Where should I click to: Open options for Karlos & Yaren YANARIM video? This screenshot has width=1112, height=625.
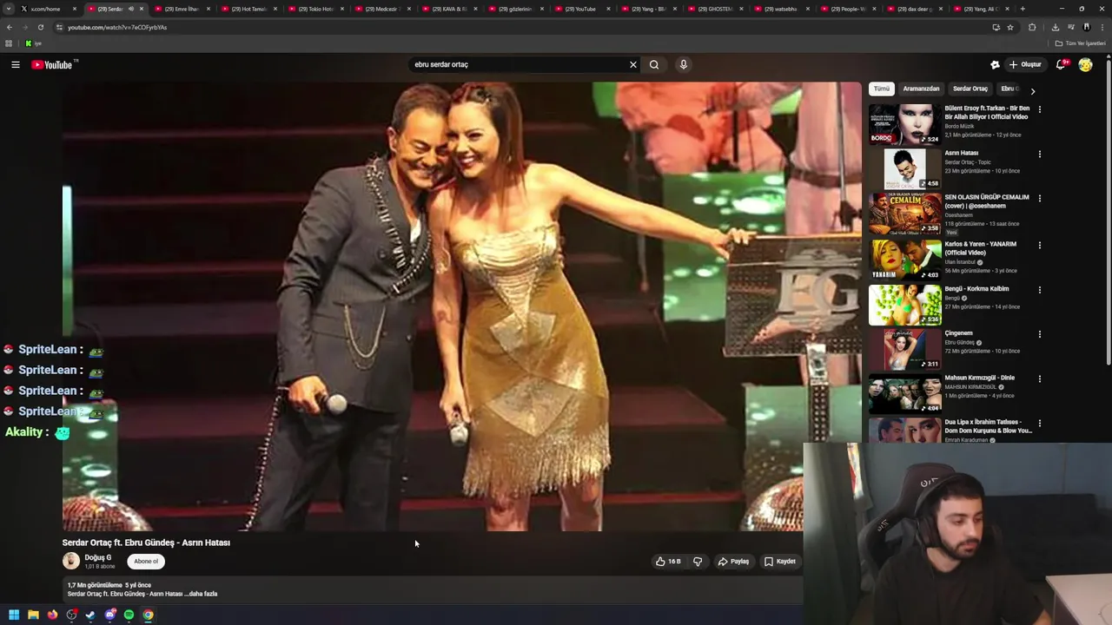(1039, 245)
